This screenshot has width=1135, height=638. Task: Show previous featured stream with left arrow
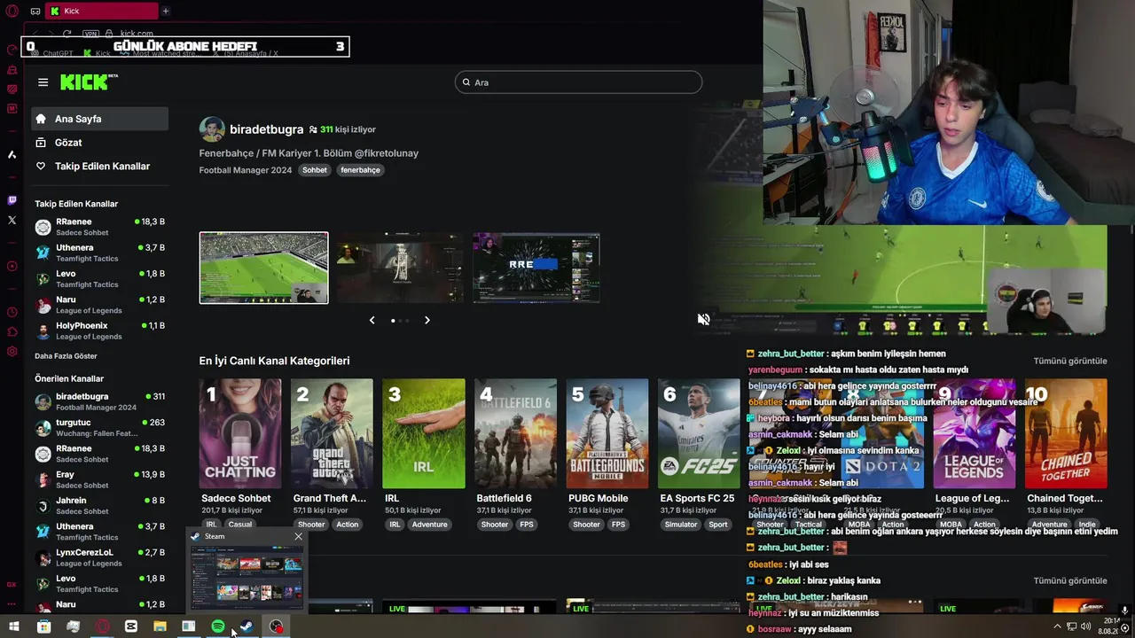pos(372,320)
